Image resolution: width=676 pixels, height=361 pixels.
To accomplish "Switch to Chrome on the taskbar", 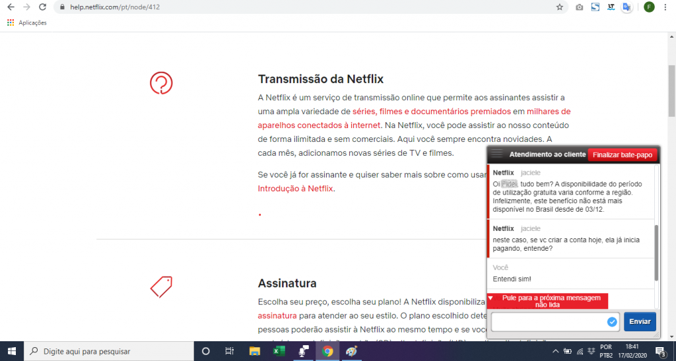I will [327, 351].
